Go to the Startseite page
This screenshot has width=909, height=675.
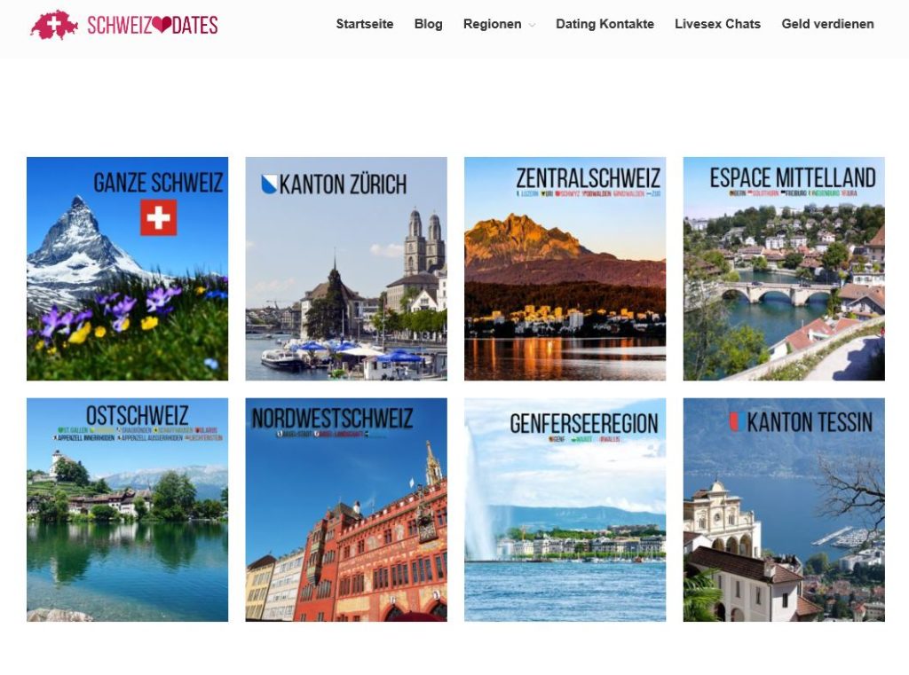pos(365,24)
